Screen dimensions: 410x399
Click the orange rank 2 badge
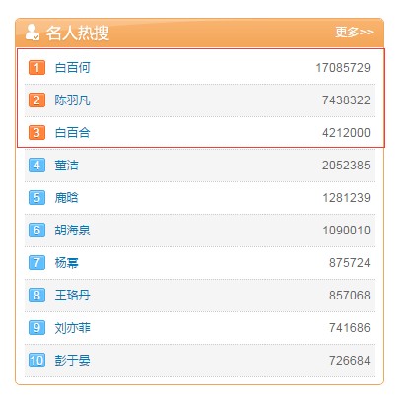point(36,100)
